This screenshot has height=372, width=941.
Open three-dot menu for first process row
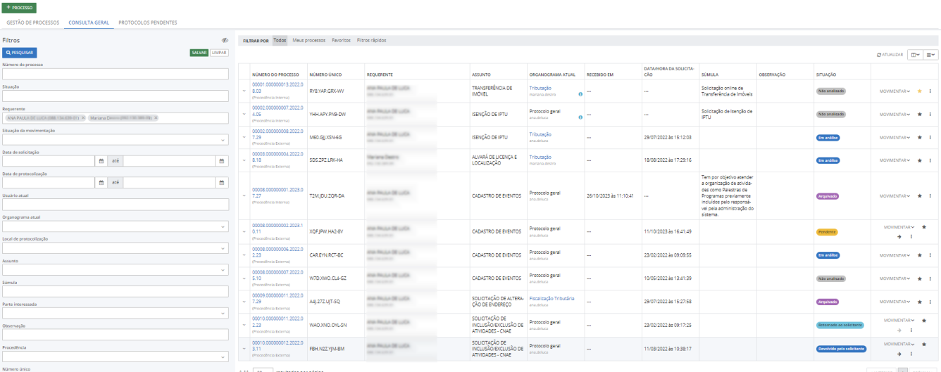click(930, 91)
